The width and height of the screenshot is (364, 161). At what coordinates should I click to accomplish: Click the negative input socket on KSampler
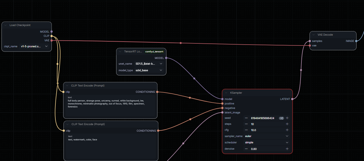pyautogui.click(x=222, y=108)
